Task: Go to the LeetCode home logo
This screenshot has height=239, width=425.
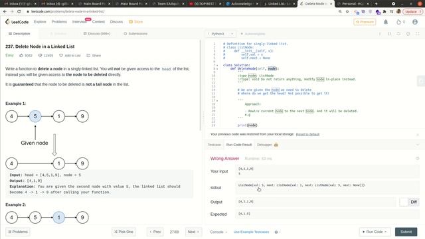Action: pos(17,22)
